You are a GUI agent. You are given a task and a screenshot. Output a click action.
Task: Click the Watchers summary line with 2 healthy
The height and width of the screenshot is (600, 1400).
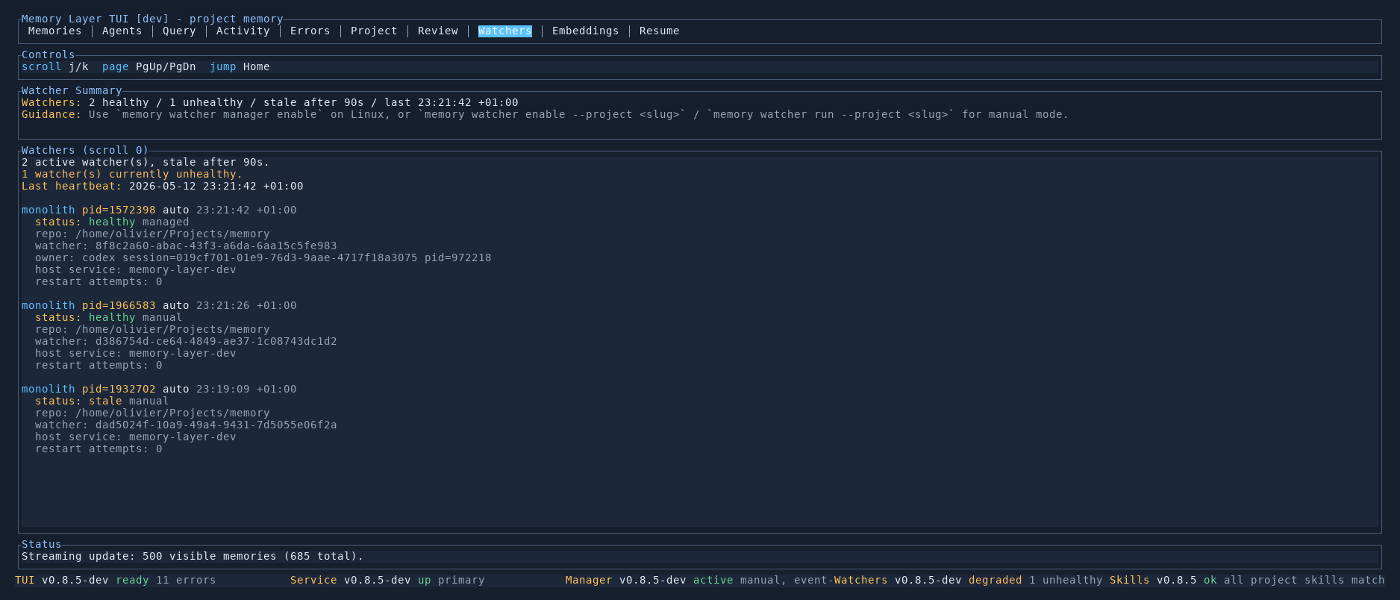pos(269,102)
